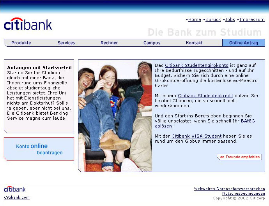
Task: Switch to the Online Antrag tab
Action: click(244, 43)
